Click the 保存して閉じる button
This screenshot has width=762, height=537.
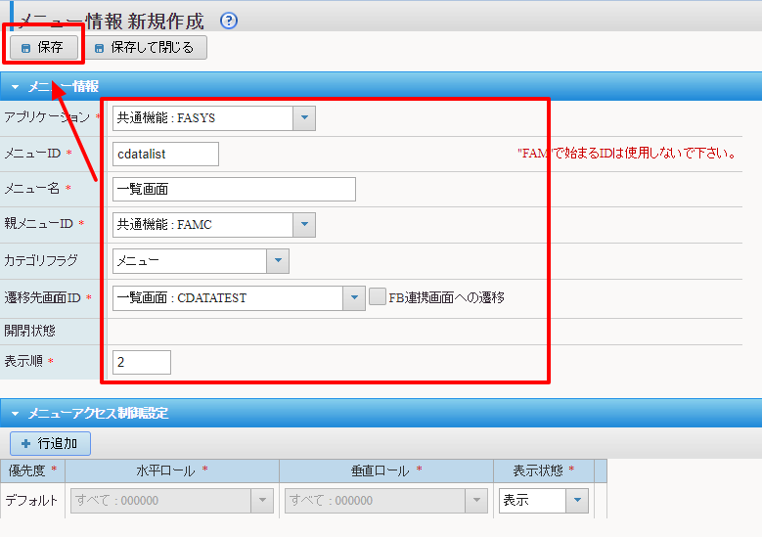(x=146, y=47)
